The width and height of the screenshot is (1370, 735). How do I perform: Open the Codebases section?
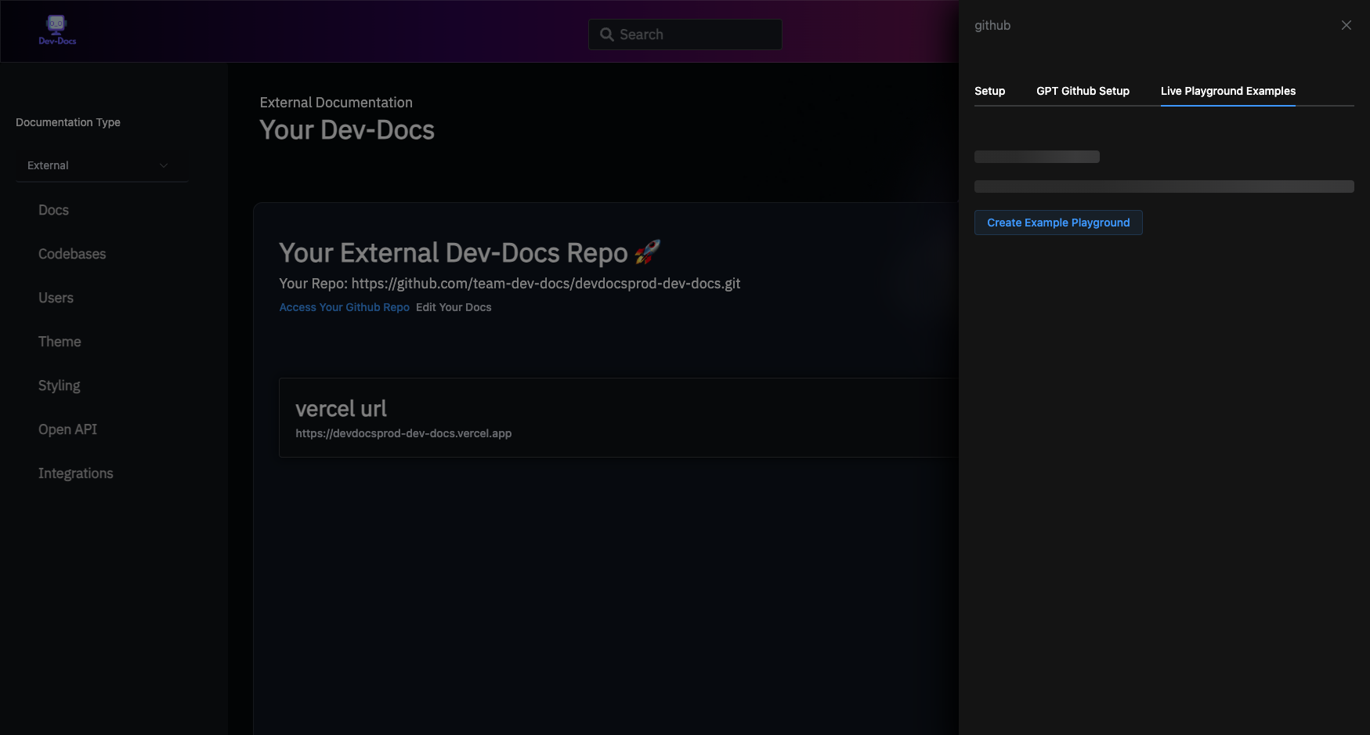coord(71,254)
